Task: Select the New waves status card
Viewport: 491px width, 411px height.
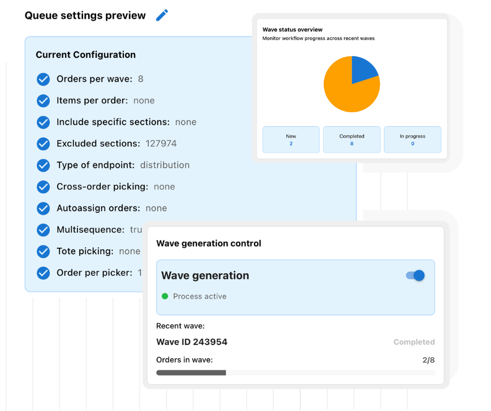Action: [x=291, y=140]
